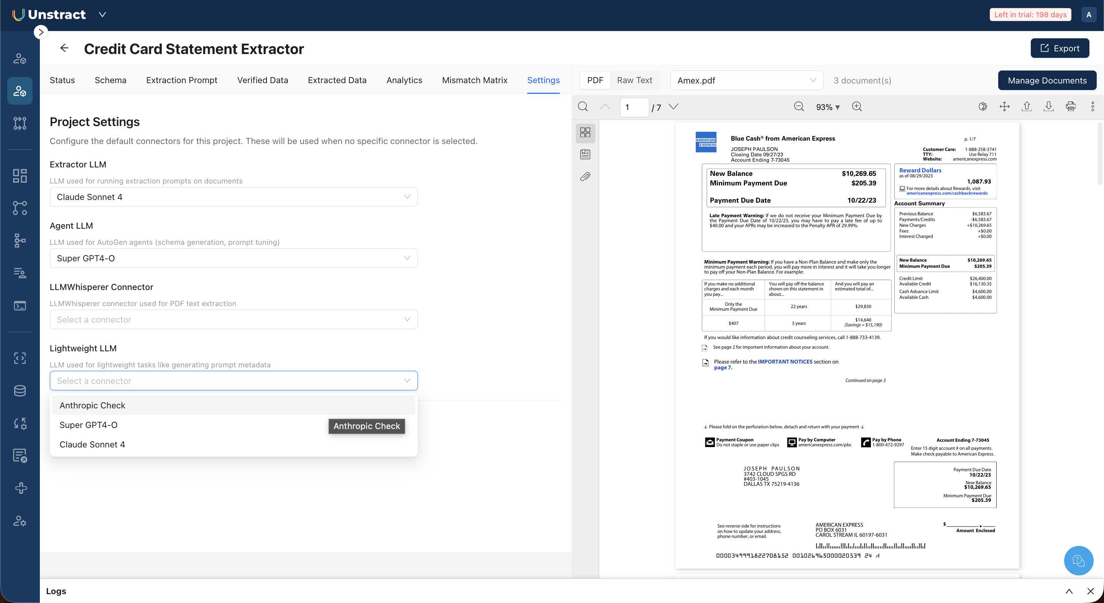1104x603 pixels.
Task: Zoom in the PDF document
Action: click(x=857, y=107)
